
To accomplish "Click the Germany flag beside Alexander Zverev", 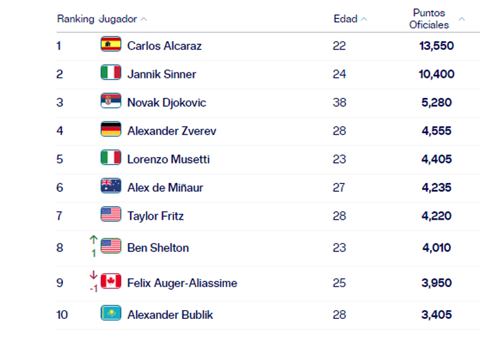I will point(111,130).
